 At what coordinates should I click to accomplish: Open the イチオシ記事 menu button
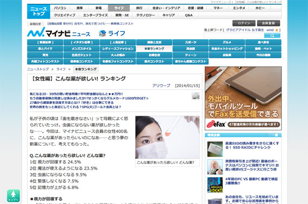pos(82,42)
